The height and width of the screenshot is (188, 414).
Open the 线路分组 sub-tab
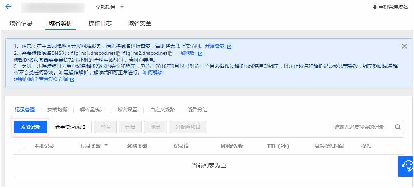(198, 110)
